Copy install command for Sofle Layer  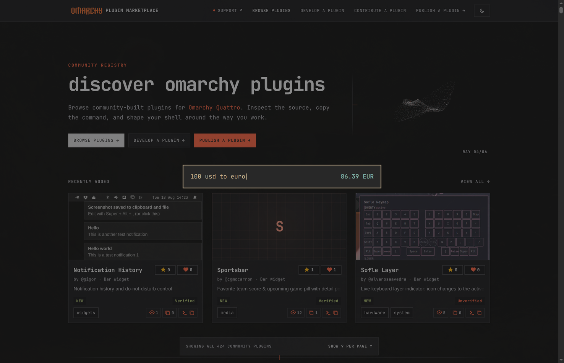click(x=475, y=313)
